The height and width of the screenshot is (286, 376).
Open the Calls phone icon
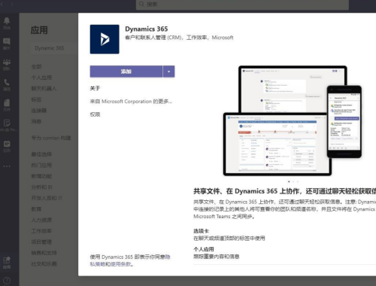(7, 83)
